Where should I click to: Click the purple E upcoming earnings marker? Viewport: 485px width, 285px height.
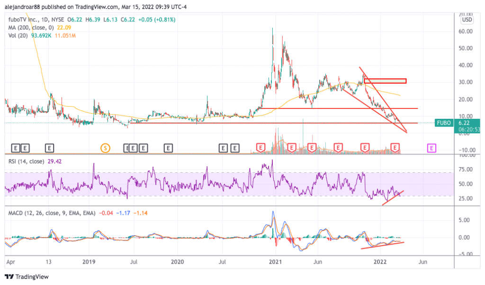431,148
